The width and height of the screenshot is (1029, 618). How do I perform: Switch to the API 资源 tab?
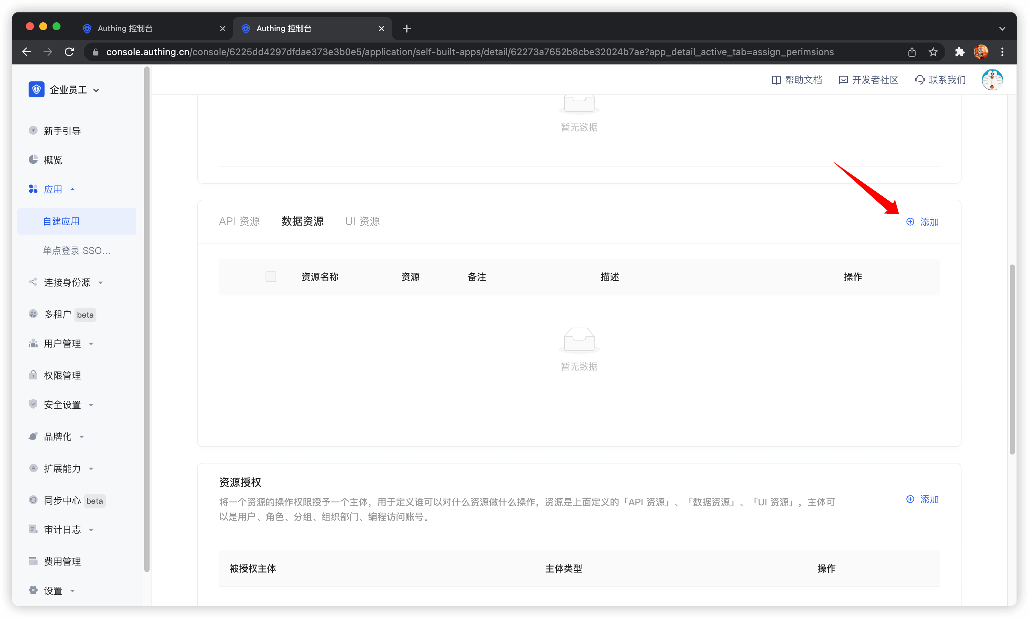click(239, 222)
